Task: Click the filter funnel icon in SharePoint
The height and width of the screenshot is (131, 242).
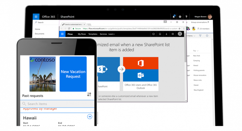Action: [200, 36]
